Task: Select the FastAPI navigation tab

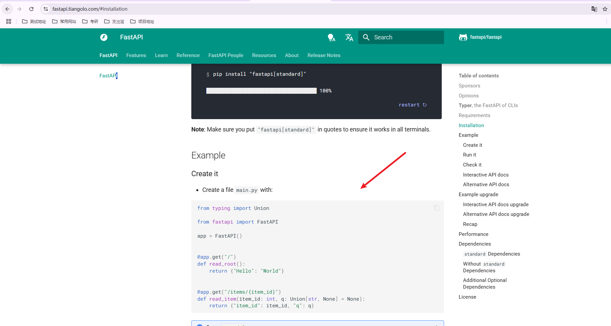Action: coord(109,55)
